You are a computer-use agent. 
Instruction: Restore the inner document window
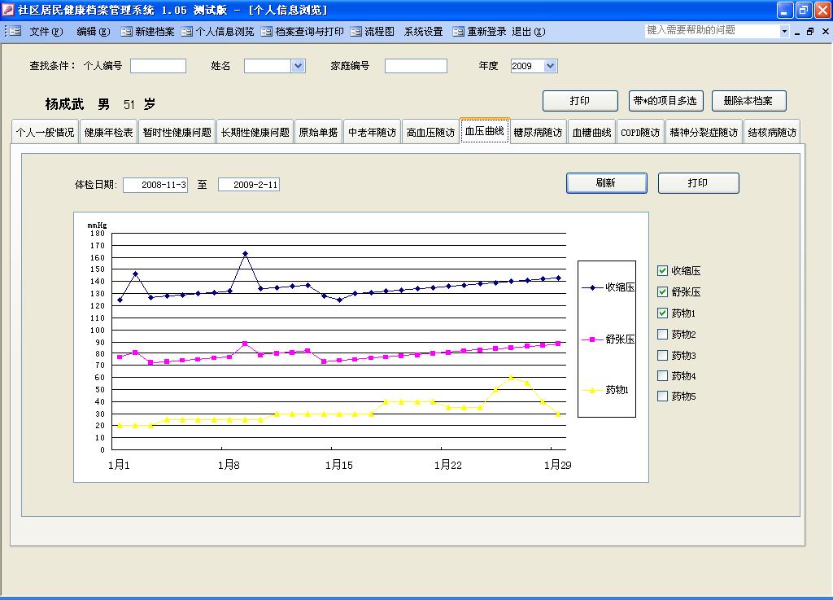pos(809,32)
